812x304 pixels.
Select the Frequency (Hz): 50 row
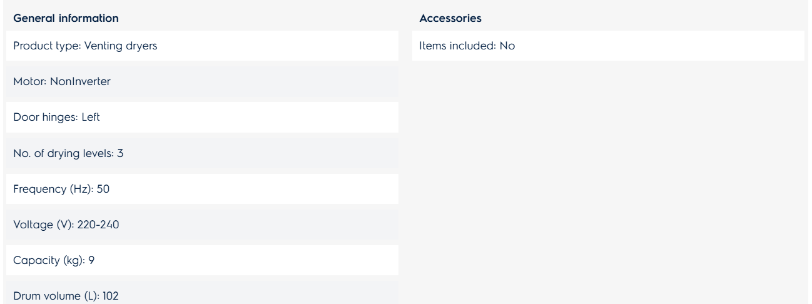(x=202, y=189)
